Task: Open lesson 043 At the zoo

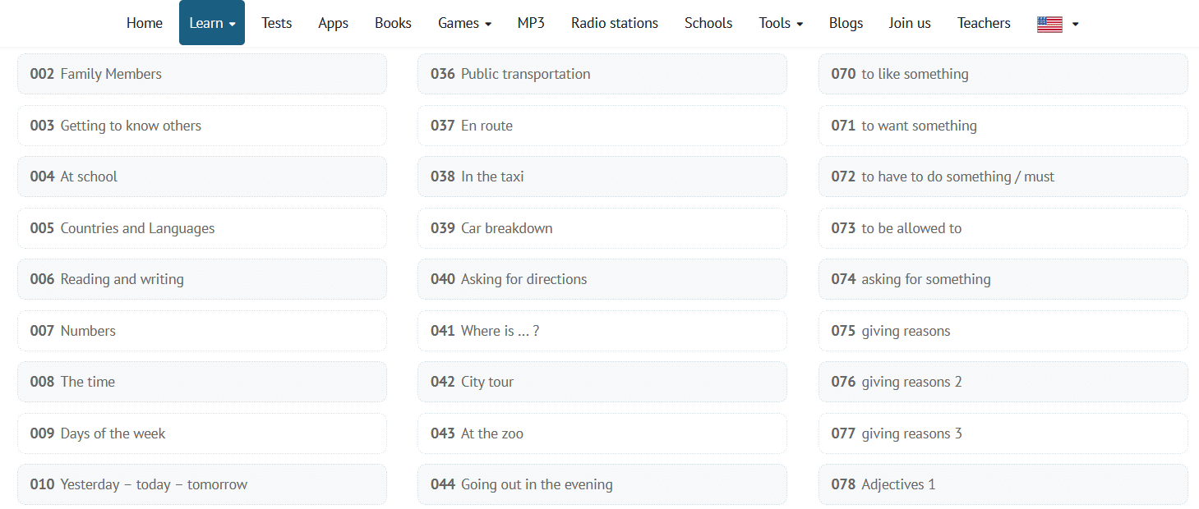Action: point(602,433)
